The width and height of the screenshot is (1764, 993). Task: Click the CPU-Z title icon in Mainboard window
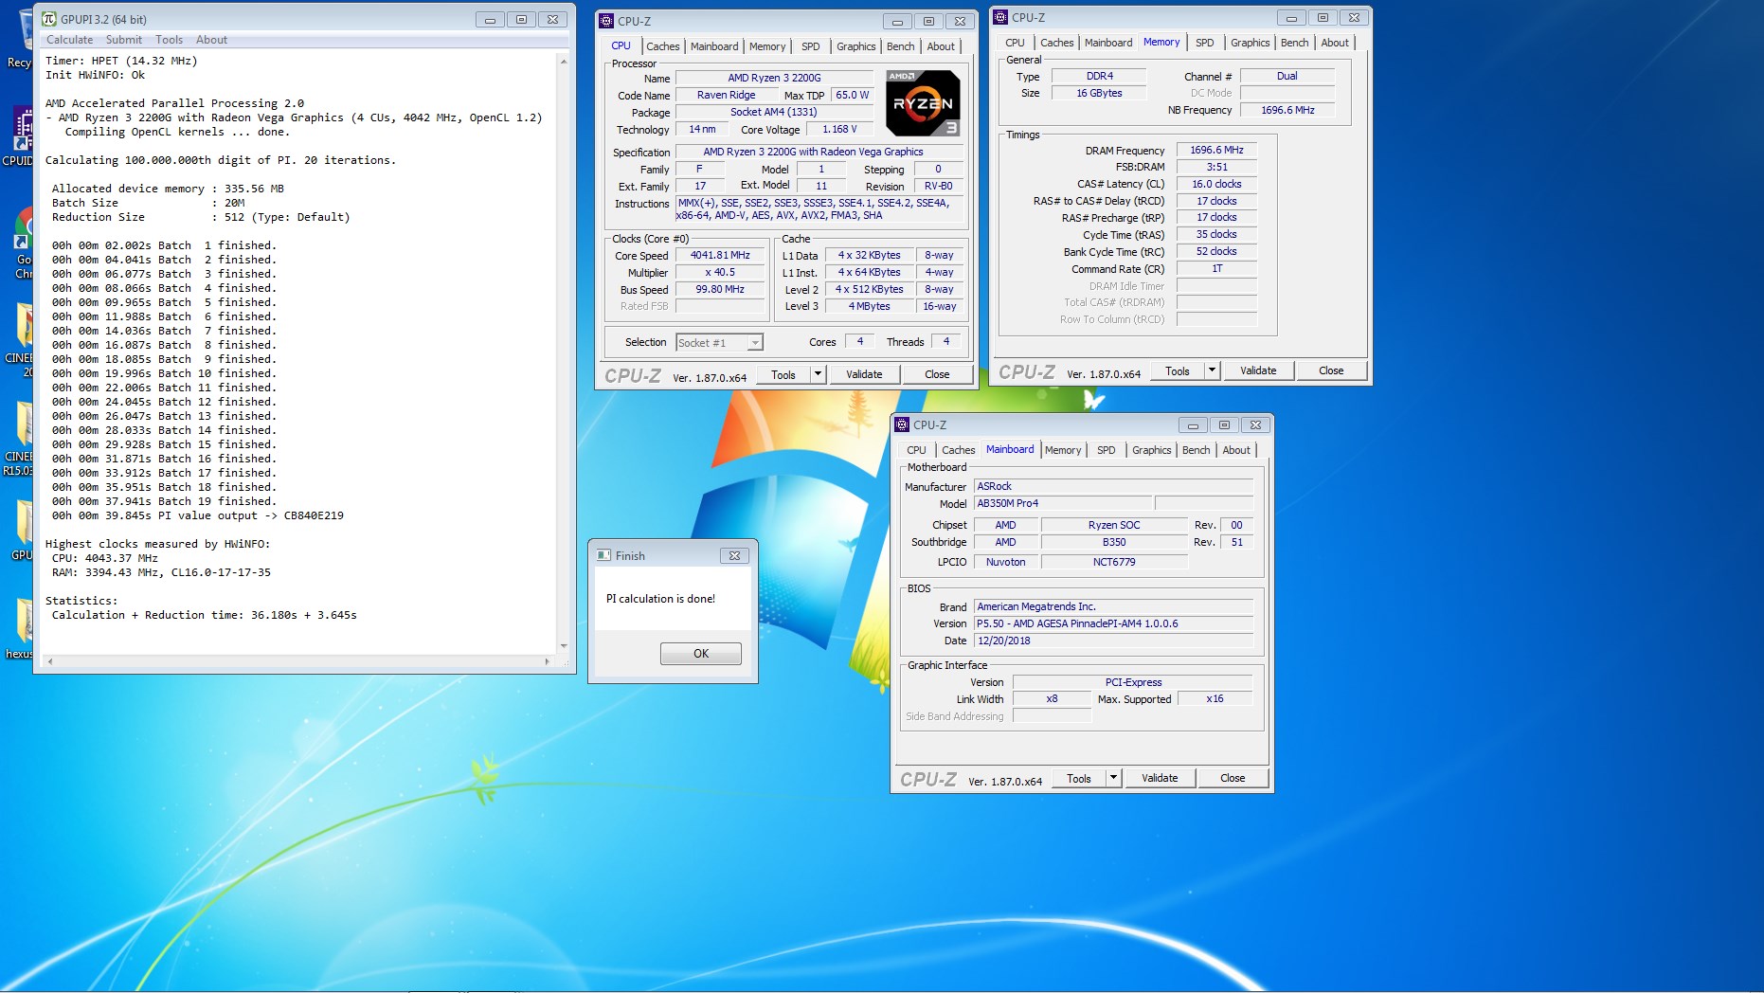[x=902, y=424]
